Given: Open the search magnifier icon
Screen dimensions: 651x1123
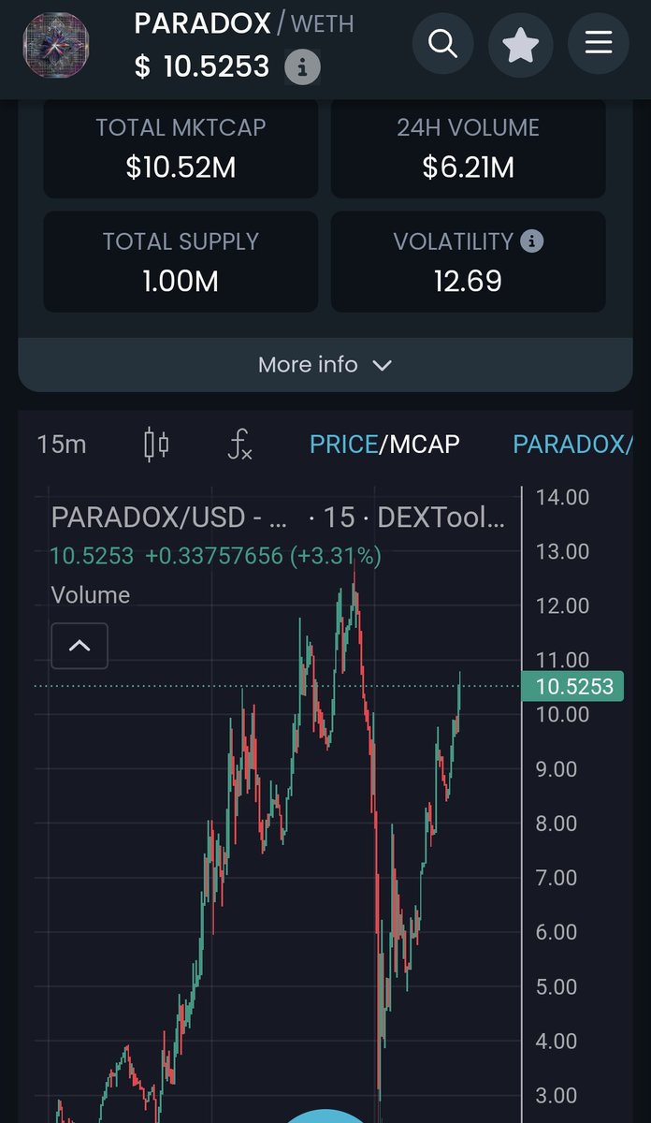Looking at the screenshot, I should click(442, 43).
